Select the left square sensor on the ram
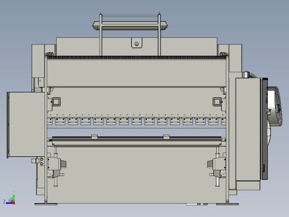Image resolution: width=289 pixels, height=217 pixels. [56, 102]
